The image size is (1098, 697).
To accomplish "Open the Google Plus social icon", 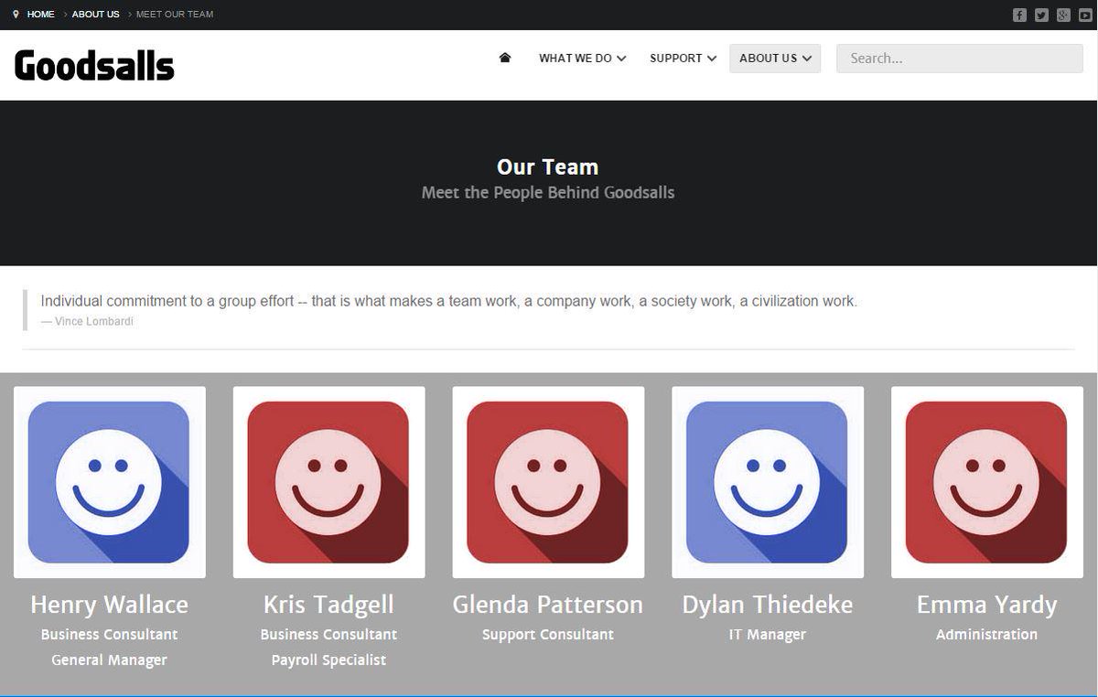I will [1063, 15].
